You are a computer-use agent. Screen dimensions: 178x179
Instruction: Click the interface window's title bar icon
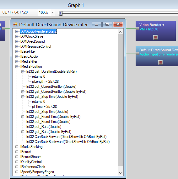[x=15, y=24]
